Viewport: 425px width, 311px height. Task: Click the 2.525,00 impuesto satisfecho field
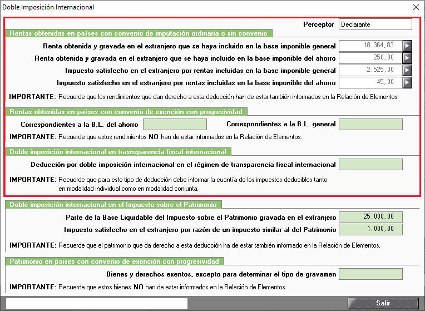coord(370,70)
